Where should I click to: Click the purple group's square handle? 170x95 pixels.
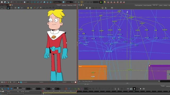click(x=149, y=66)
